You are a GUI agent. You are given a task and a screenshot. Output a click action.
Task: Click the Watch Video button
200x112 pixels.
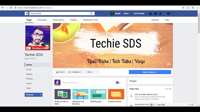150,72
